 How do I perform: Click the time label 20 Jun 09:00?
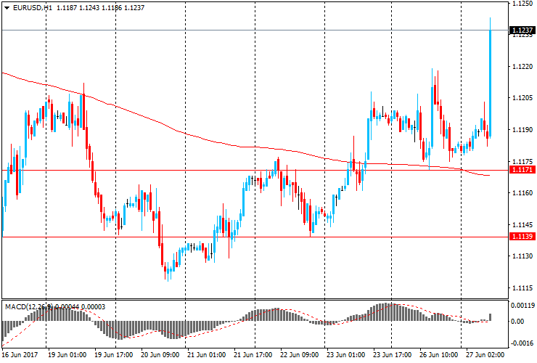pos(160,354)
